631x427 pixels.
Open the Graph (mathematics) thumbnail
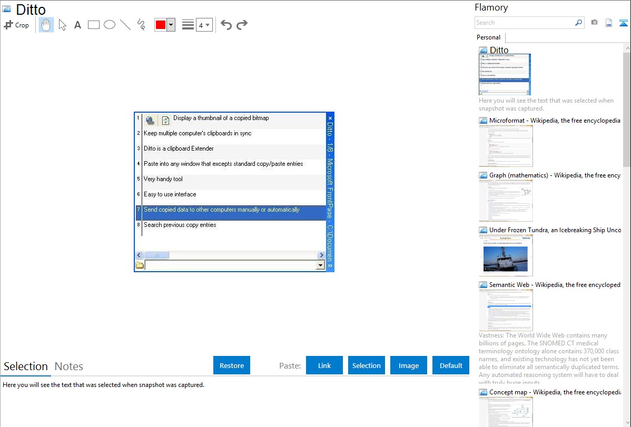pyautogui.click(x=506, y=201)
